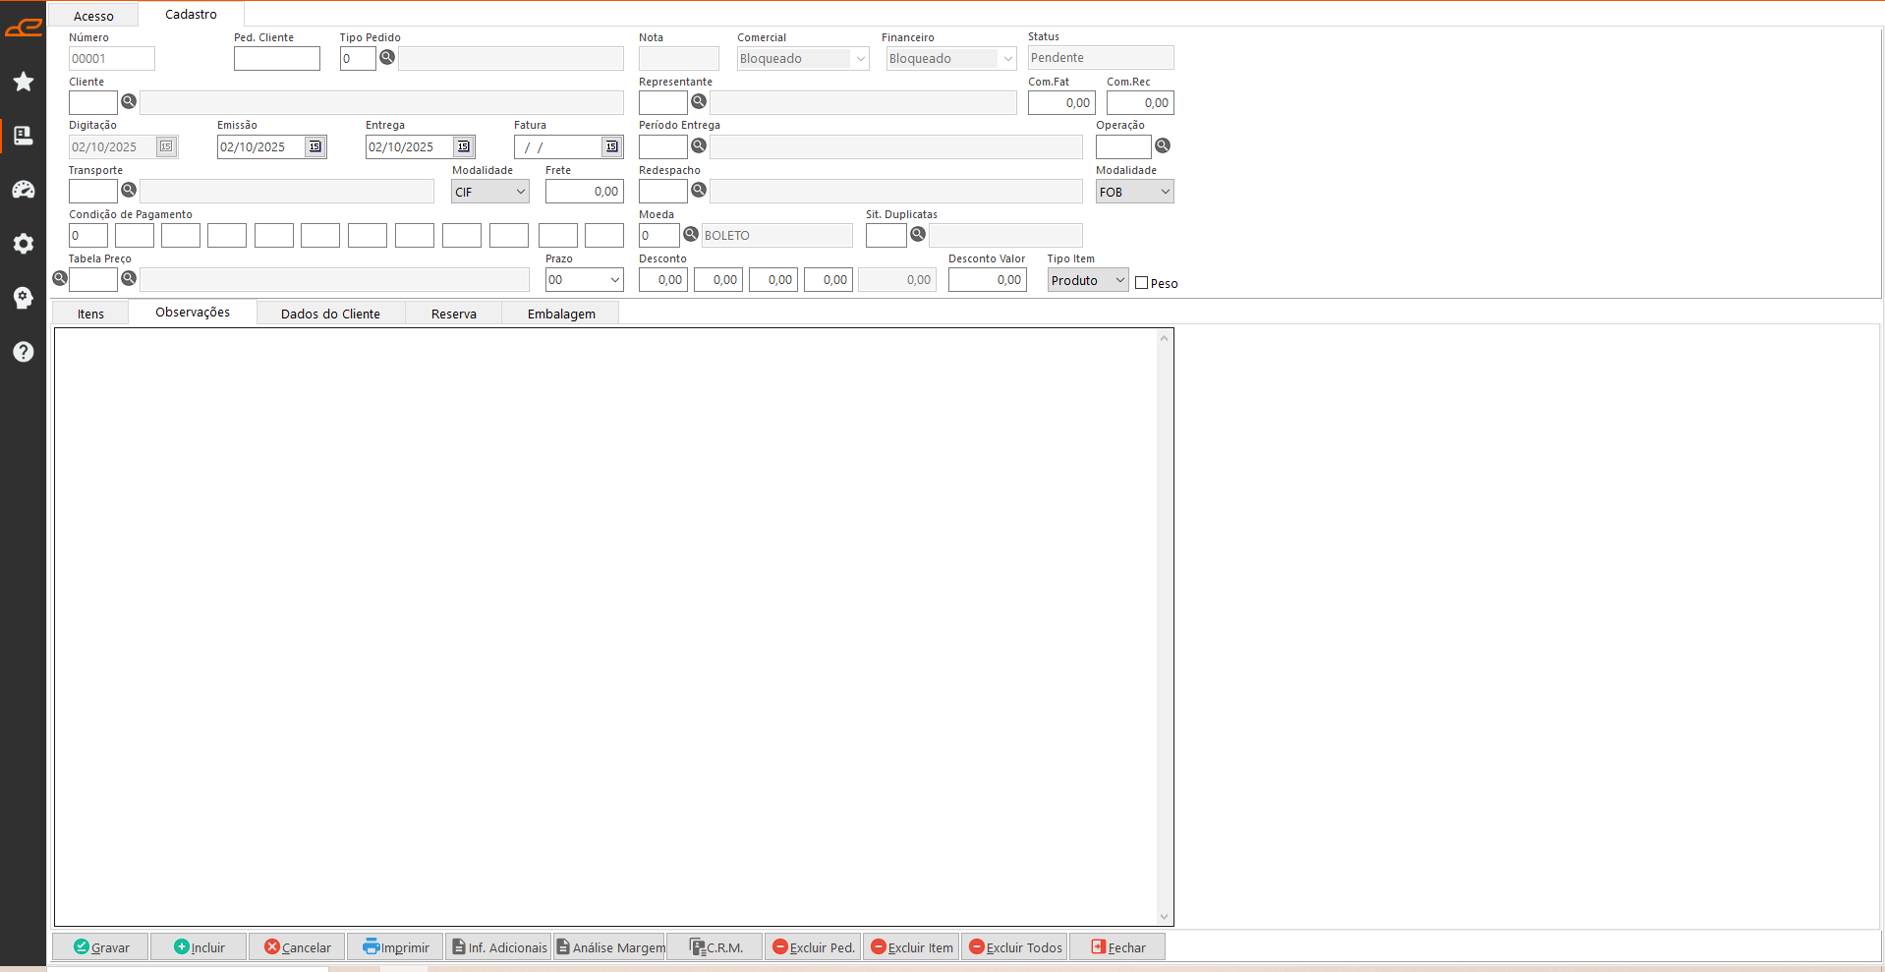The height and width of the screenshot is (972, 1885).
Task: Click the Transporte search magnifier icon
Action: pyautogui.click(x=129, y=190)
